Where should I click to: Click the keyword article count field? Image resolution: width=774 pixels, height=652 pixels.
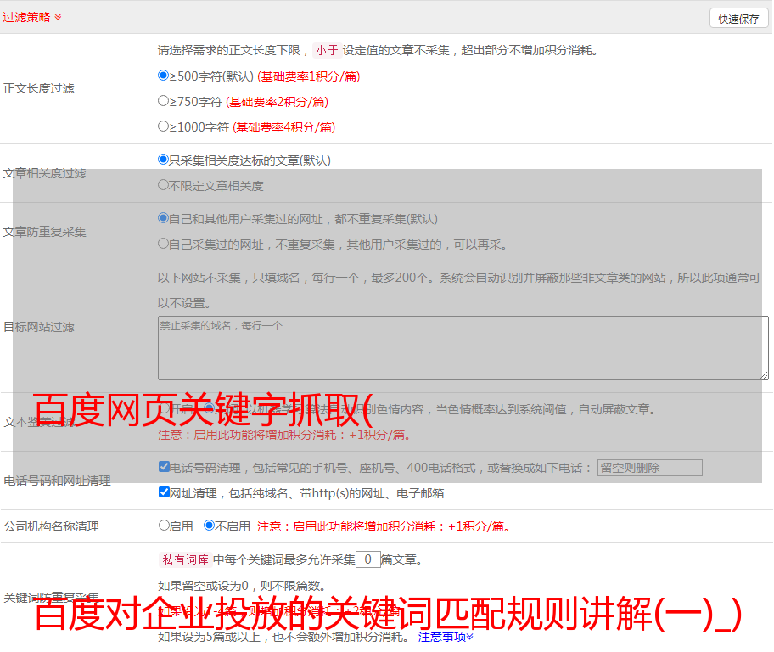367,559
